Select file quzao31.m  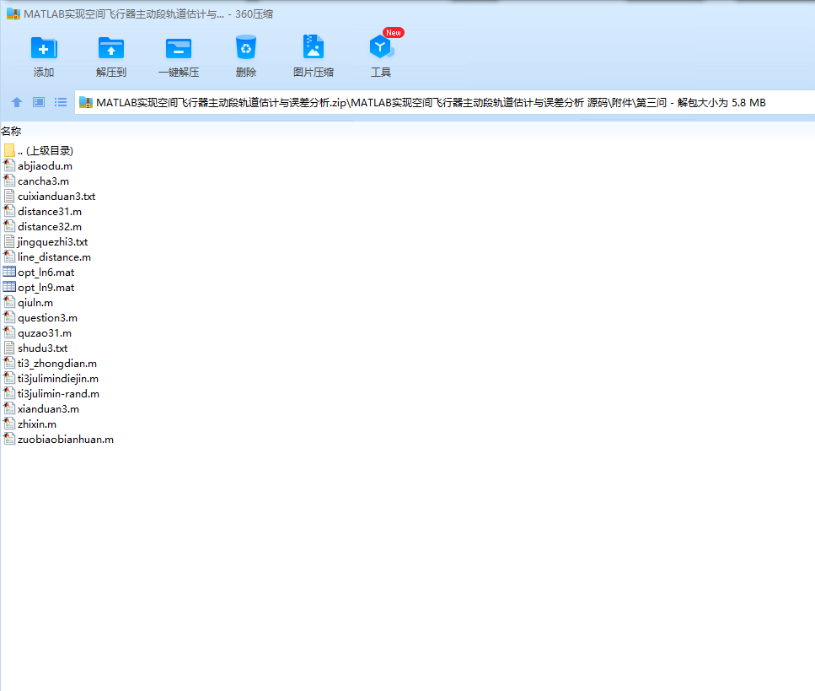pyautogui.click(x=37, y=333)
